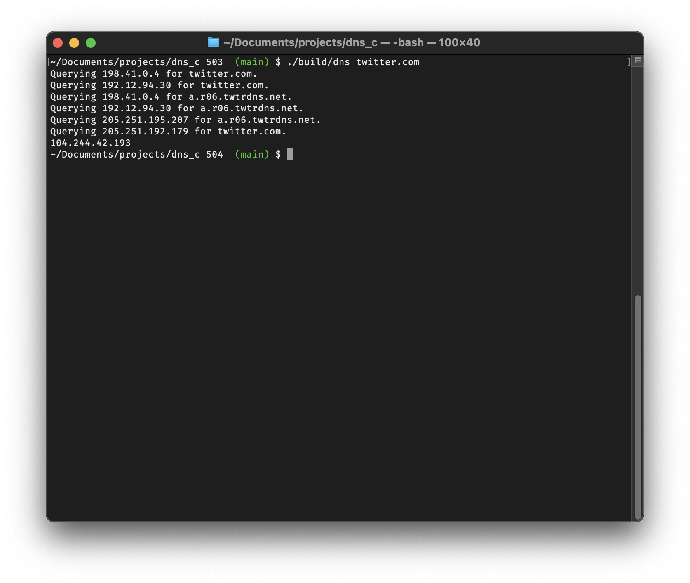Click the red close window button
The width and height of the screenshot is (690, 583).
pos(58,43)
